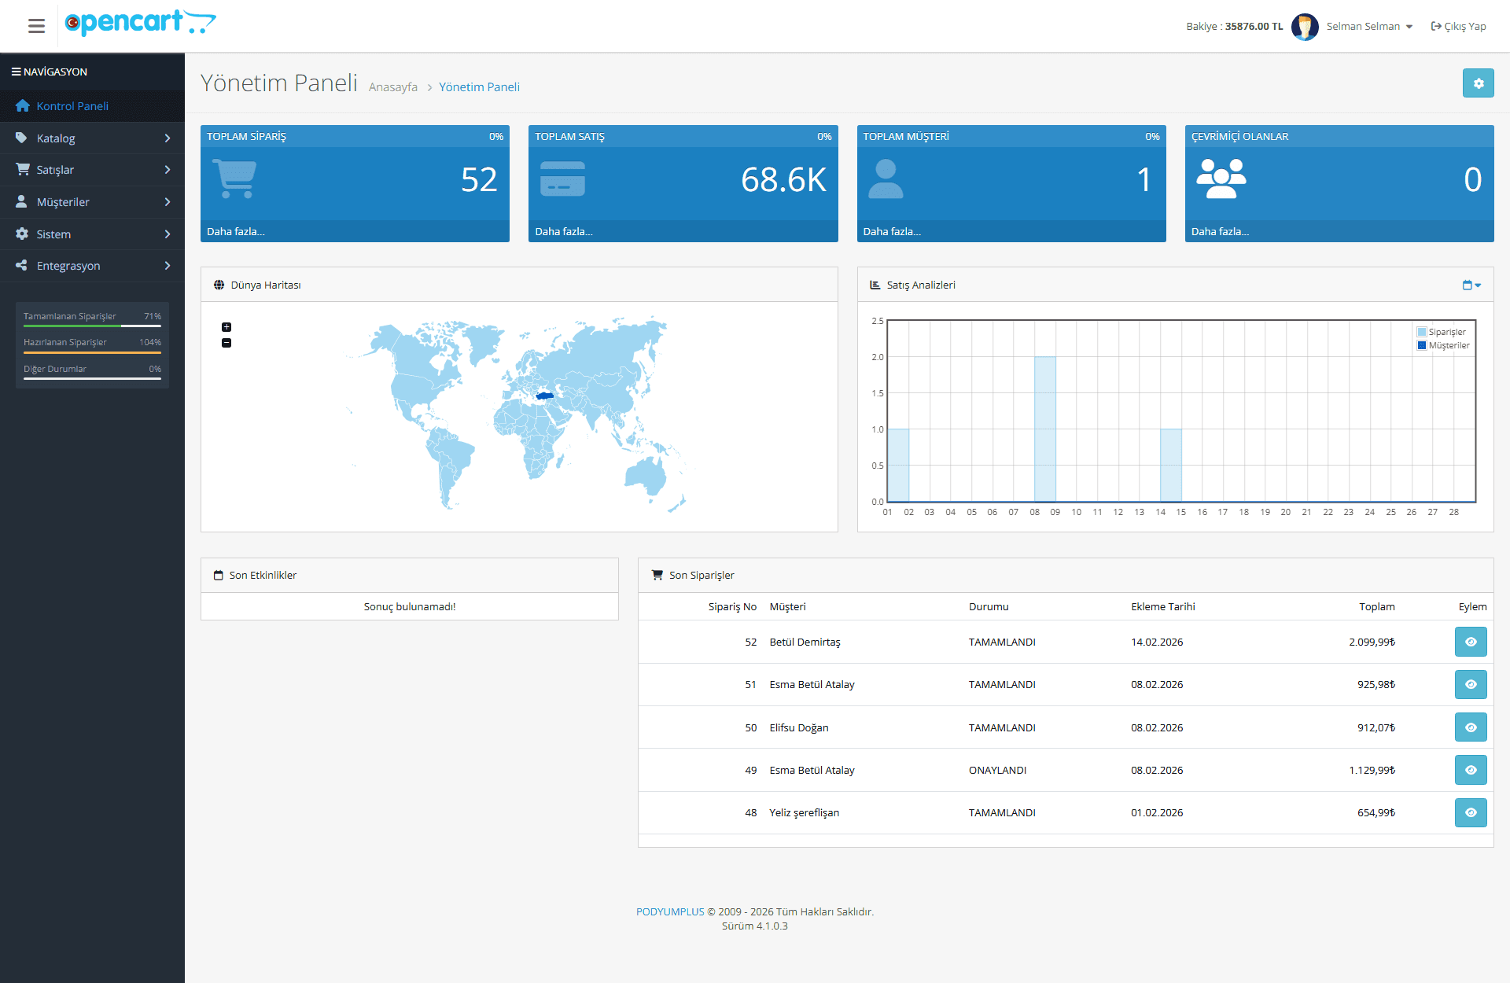Image resolution: width=1510 pixels, height=983 pixels.
Task: Click the user avatar picture
Action: tap(1305, 27)
